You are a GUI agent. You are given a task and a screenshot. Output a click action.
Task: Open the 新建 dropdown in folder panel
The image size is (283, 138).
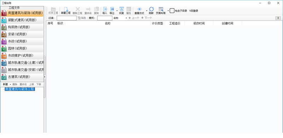tap(10, 84)
